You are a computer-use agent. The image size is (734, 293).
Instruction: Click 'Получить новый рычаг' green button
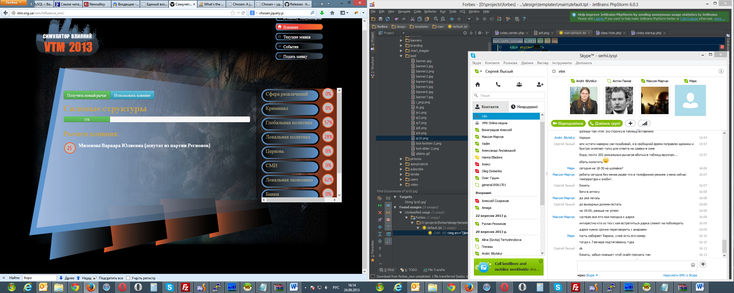[x=87, y=95]
